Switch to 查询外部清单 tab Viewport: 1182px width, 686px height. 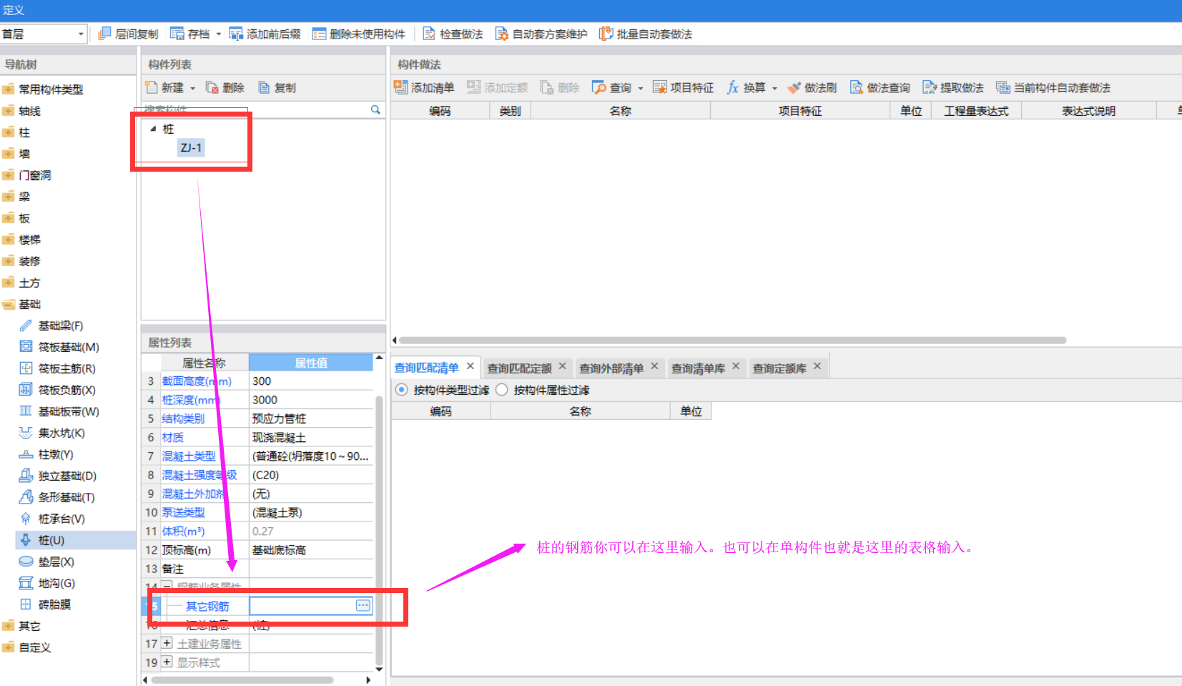click(611, 368)
